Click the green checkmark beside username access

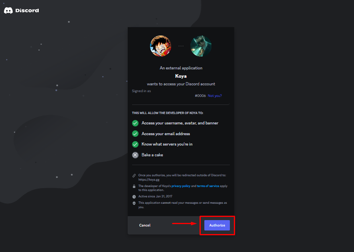coord(135,123)
